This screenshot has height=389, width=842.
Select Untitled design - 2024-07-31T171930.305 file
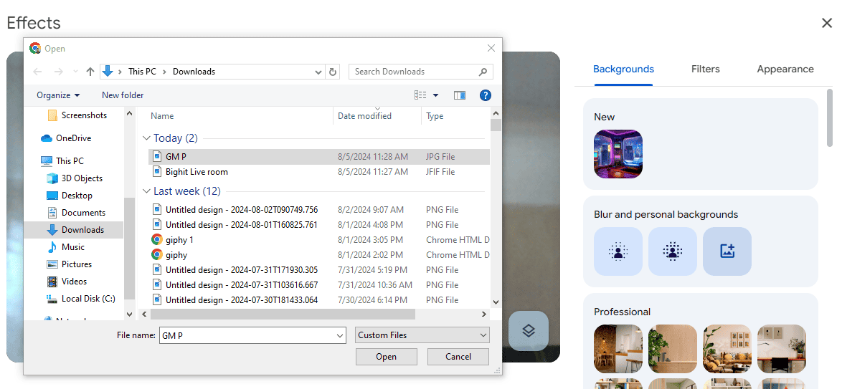pyautogui.click(x=319, y=270)
